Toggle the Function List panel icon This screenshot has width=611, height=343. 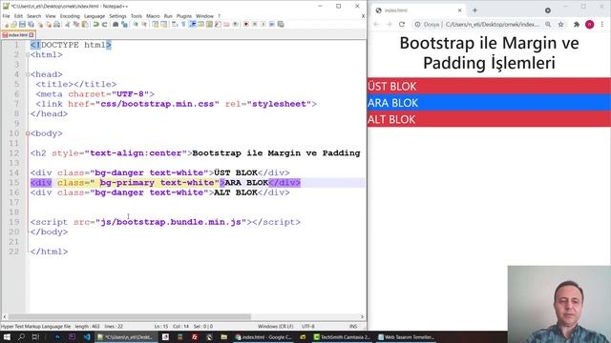pyautogui.click(x=218, y=24)
